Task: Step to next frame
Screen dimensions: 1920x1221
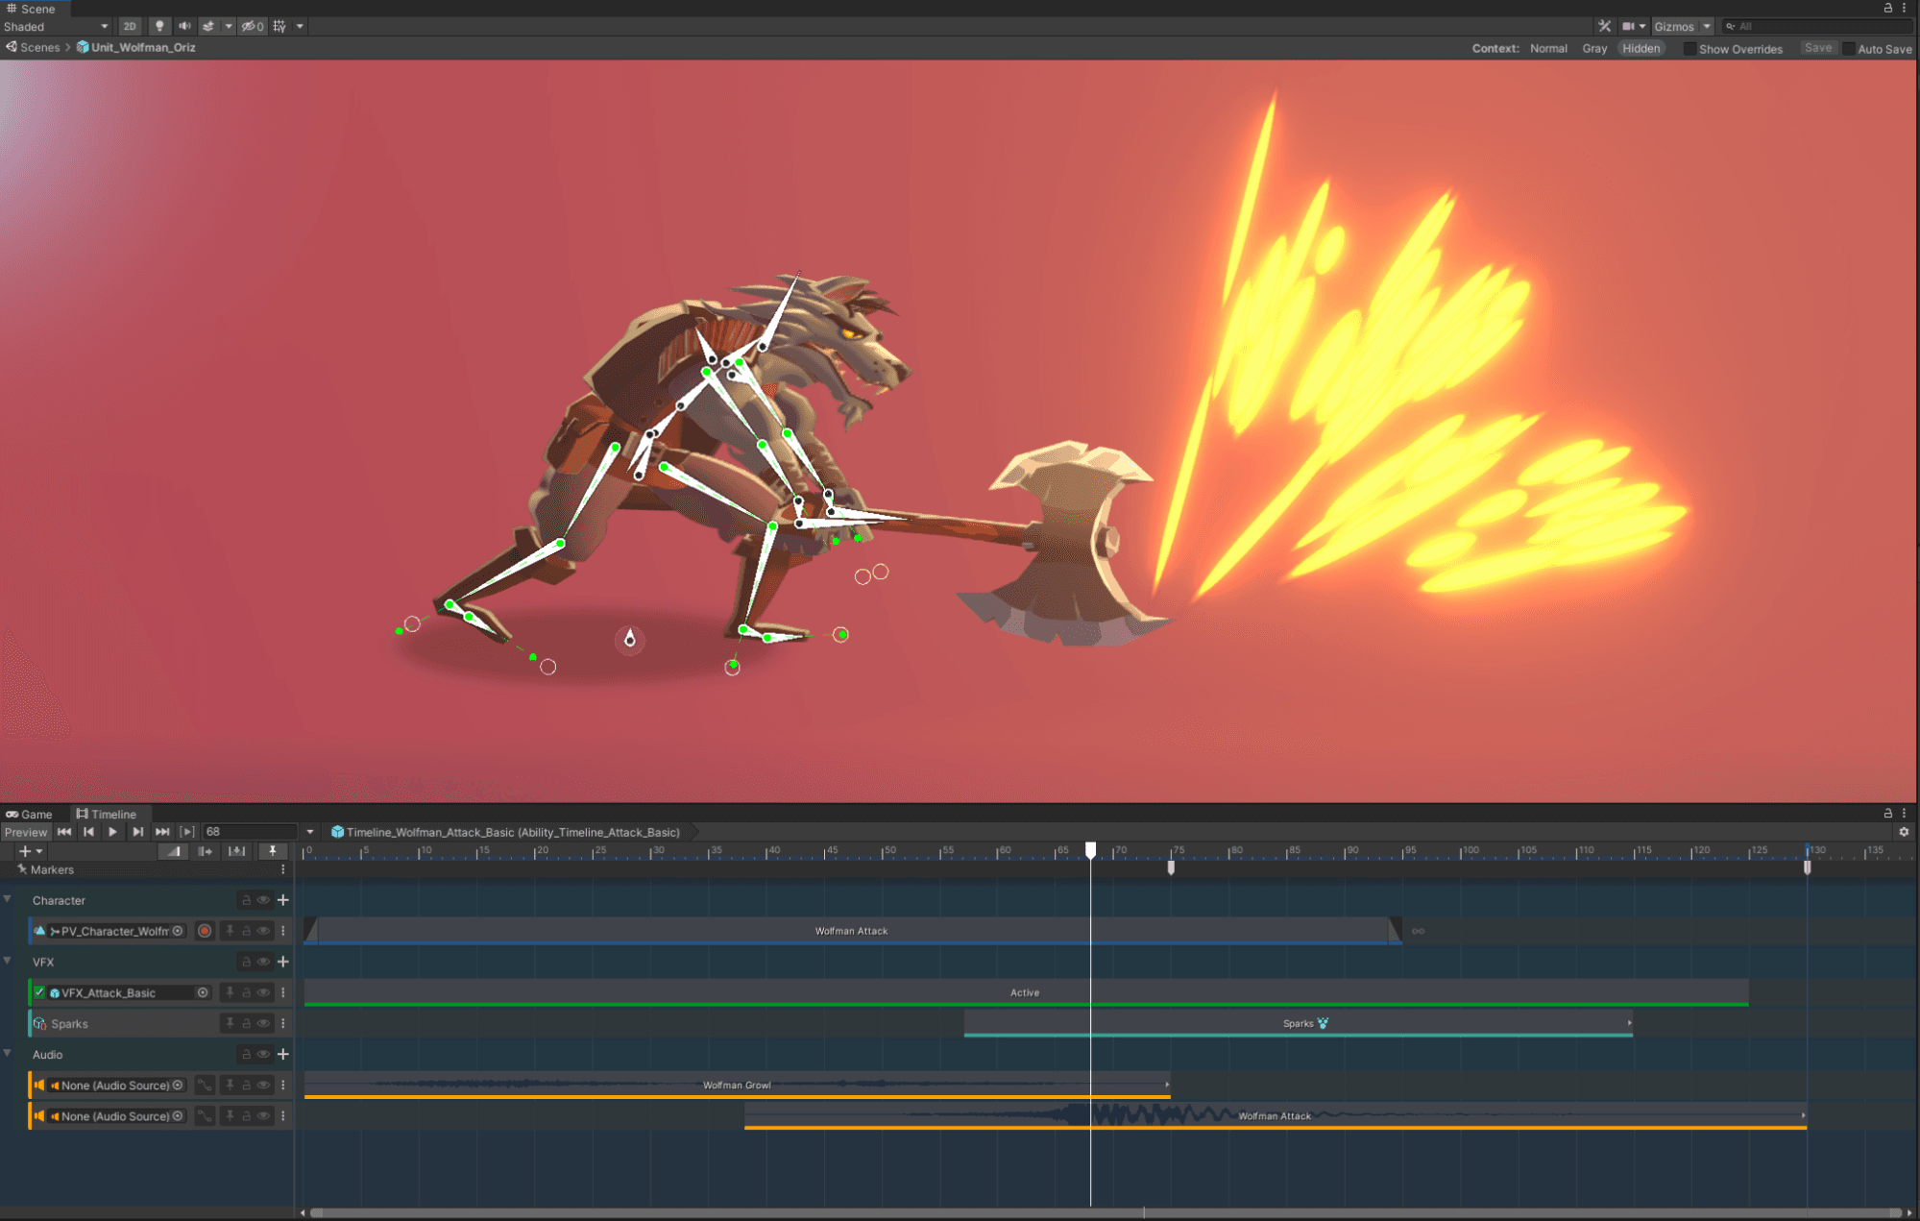Action: point(137,832)
